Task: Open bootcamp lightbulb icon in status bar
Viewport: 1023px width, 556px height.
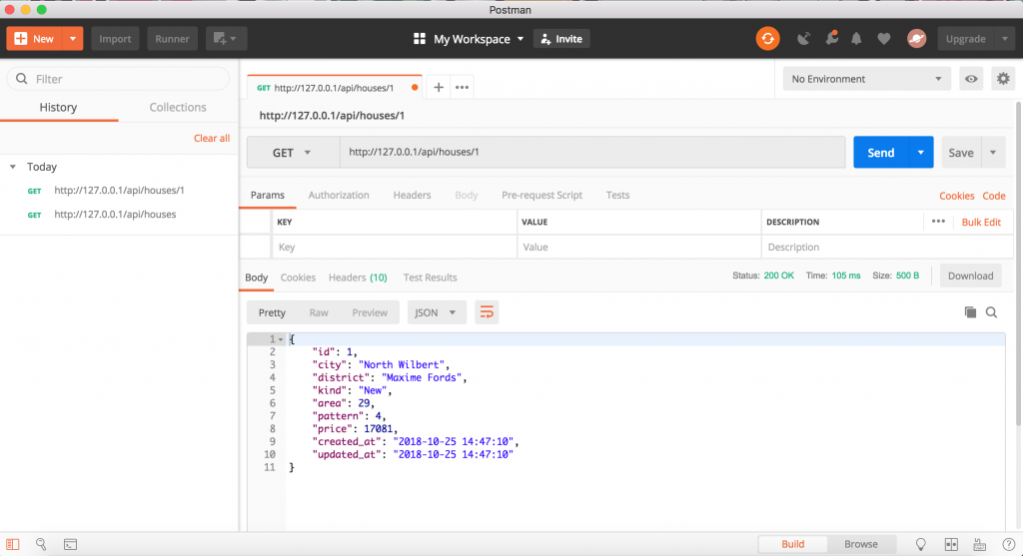Action: [920, 544]
